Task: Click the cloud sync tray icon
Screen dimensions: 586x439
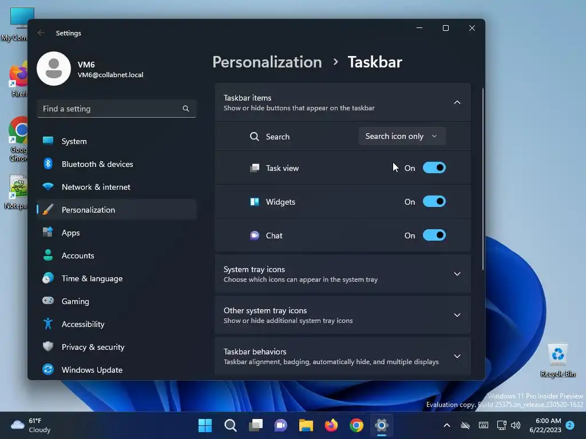Action: tap(465, 425)
